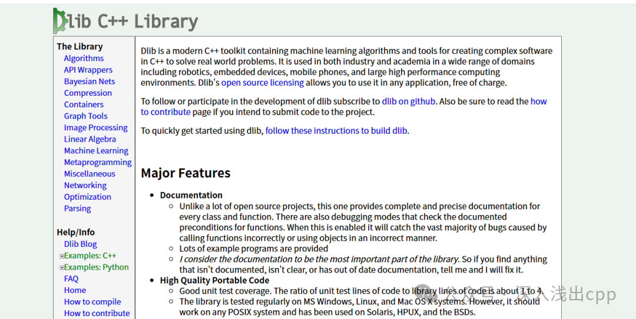
Task: Open the Miscellaneous link
Action: [90, 174]
